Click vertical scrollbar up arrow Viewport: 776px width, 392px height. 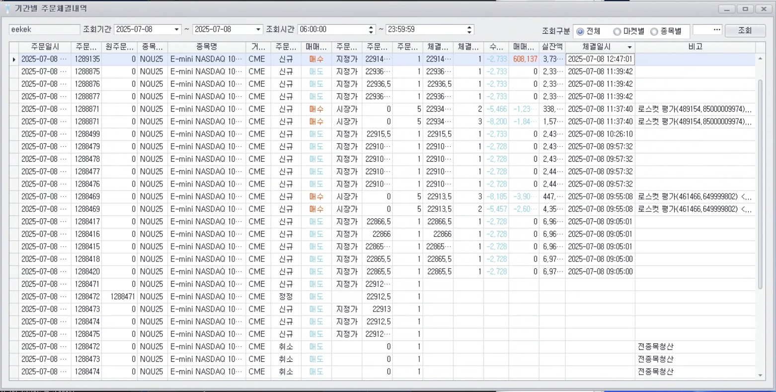tap(760, 59)
